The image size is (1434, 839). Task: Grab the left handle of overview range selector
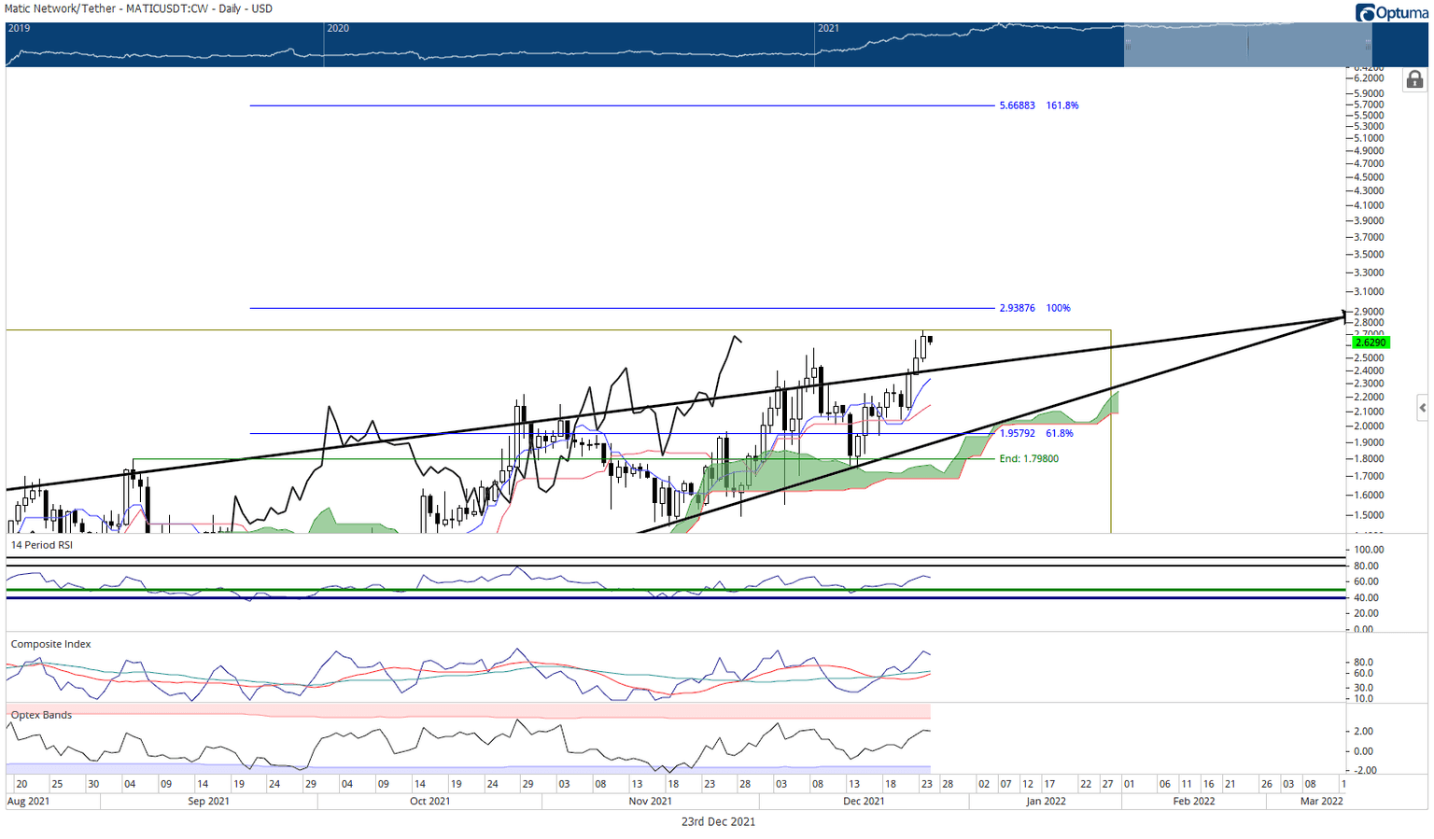point(1127,43)
